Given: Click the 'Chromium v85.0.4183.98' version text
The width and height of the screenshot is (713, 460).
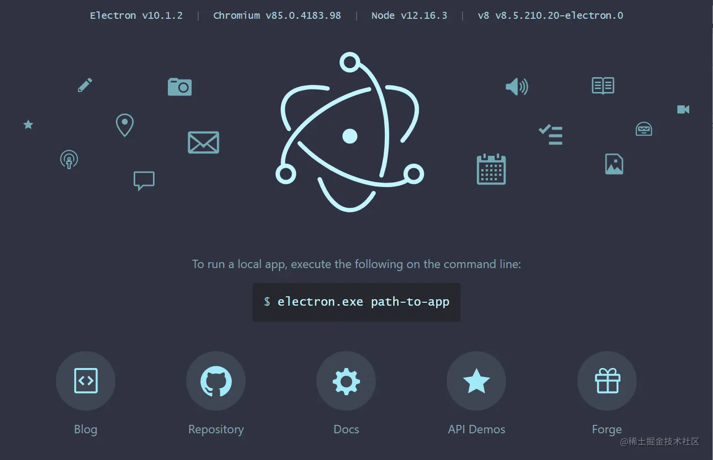Looking at the screenshot, I should (277, 15).
